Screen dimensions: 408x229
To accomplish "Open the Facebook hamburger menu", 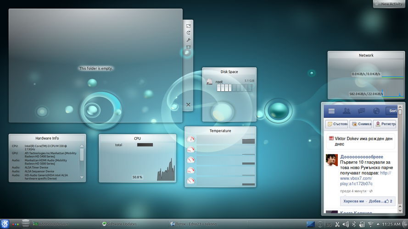I will 331,111.
